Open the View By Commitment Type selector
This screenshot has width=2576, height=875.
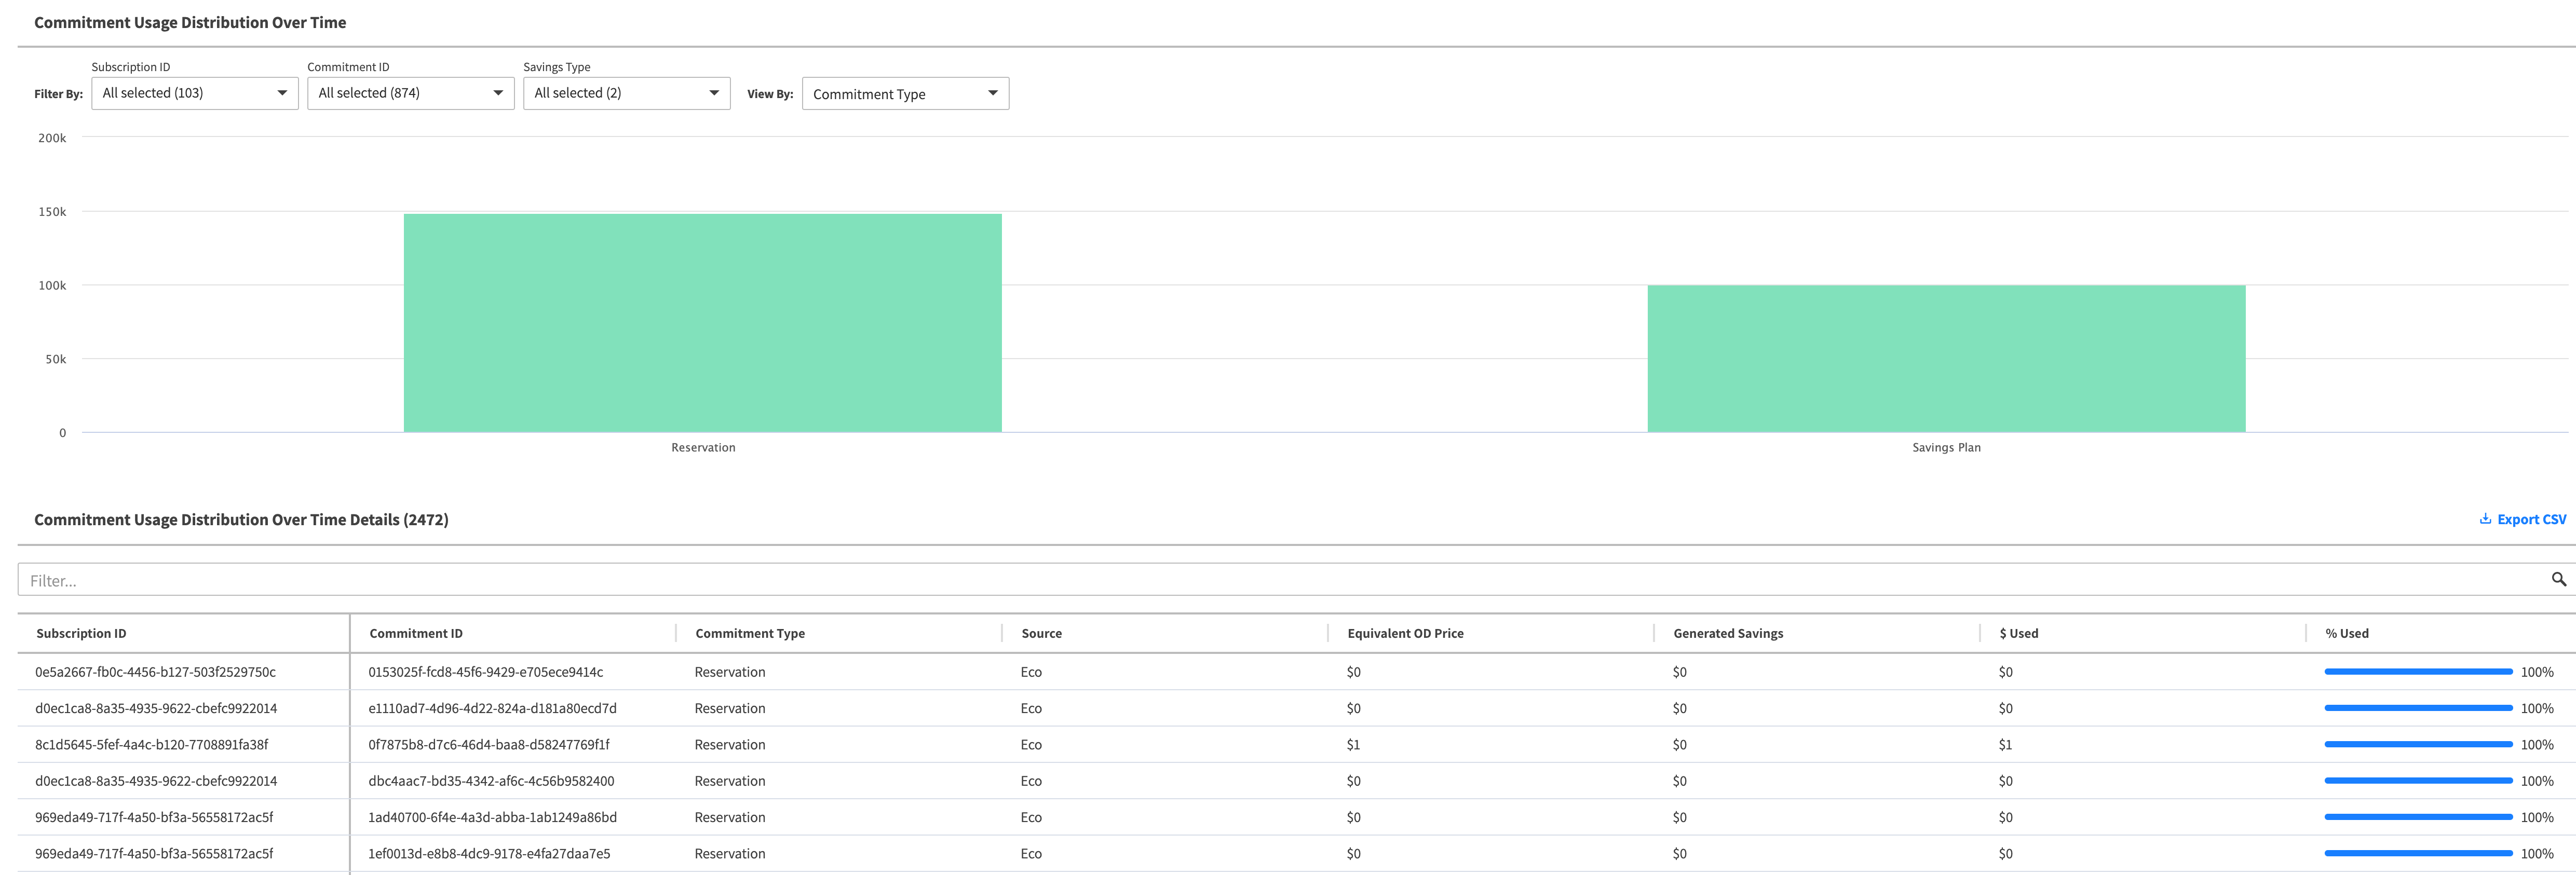tap(904, 94)
